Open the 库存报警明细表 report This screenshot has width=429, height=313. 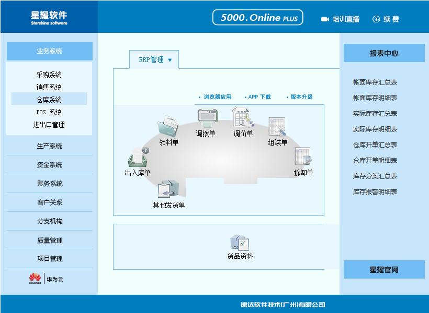[x=375, y=191]
